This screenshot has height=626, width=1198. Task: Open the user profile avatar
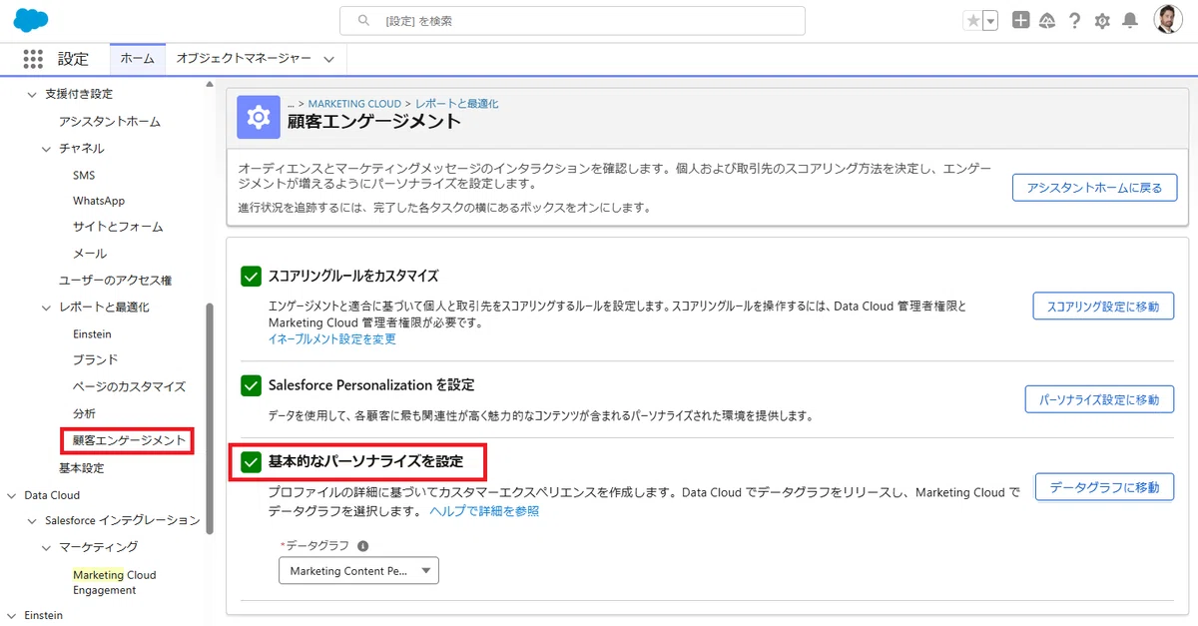click(x=1168, y=19)
